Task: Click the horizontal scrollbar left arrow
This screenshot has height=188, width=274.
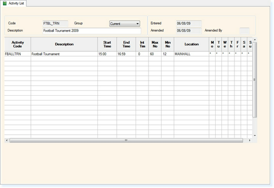Action: [x=7, y=140]
